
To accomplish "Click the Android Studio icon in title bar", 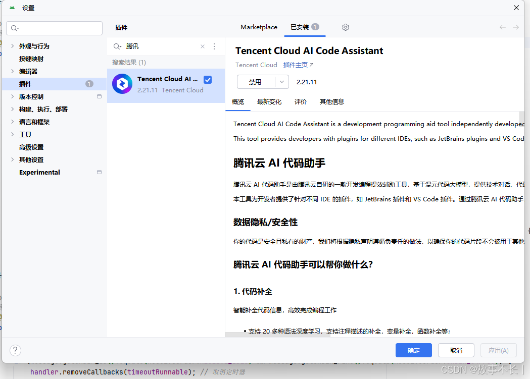I will pyautogui.click(x=12, y=8).
